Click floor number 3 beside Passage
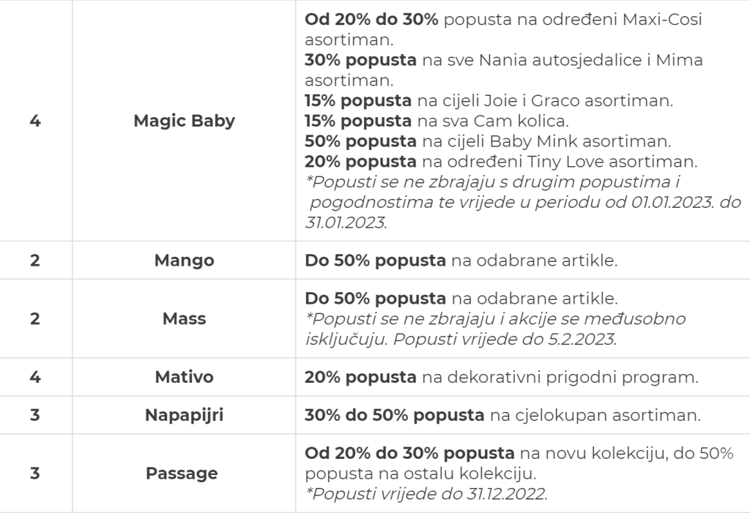Image resolution: width=750 pixels, height=513 pixels. coord(35,473)
